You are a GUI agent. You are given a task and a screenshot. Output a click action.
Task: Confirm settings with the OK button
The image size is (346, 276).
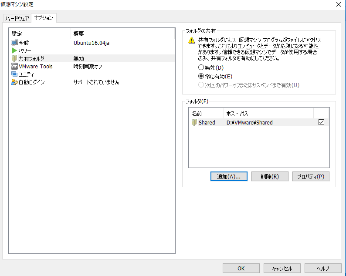241,268
